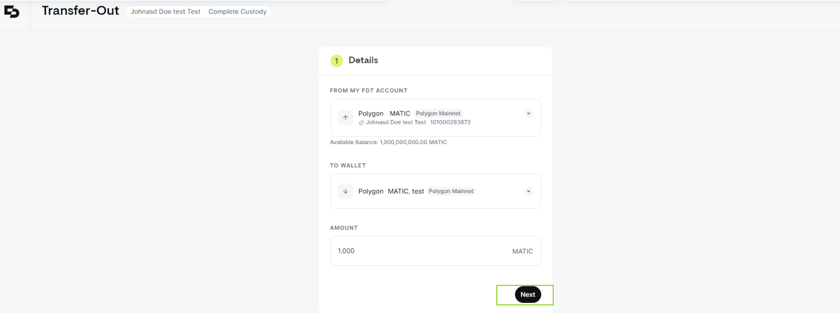Click the Details section heading
Viewport: 840px width, 313px height.
tap(363, 60)
